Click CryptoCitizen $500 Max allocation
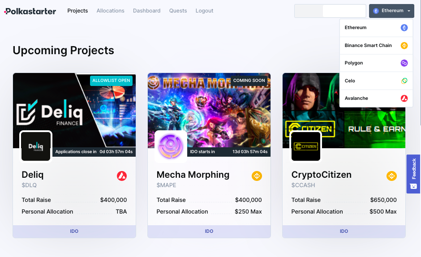This screenshot has width=421, height=257. 383,212
